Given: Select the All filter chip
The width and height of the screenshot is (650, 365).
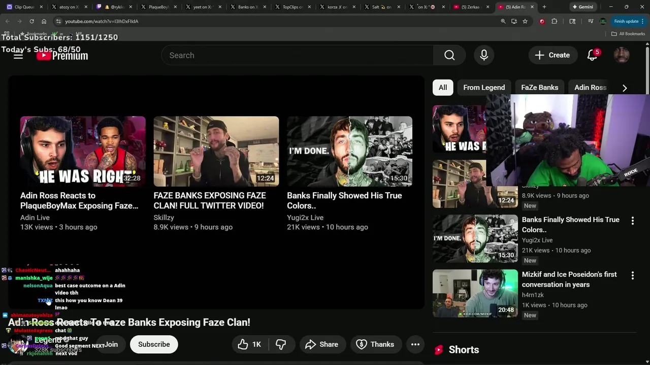Looking at the screenshot, I should (x=443, y=87).
